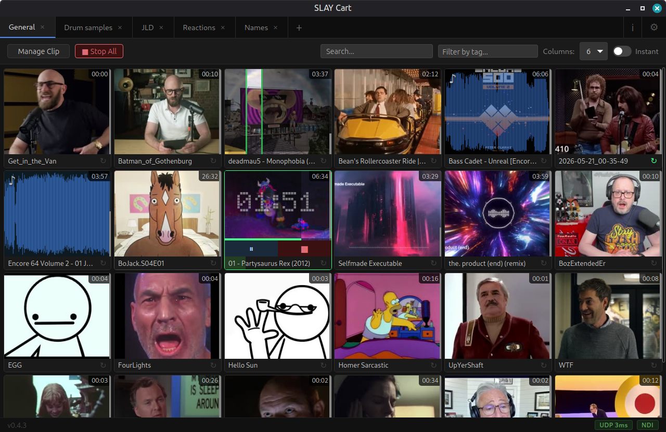Close the General tab
The image size is (666, 432).
click(43, 27)
